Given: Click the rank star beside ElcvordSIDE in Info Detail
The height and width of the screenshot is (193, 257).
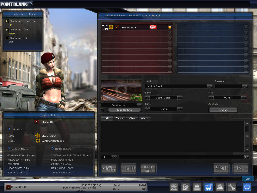Looking at the screenshot, I should [37, 122].
